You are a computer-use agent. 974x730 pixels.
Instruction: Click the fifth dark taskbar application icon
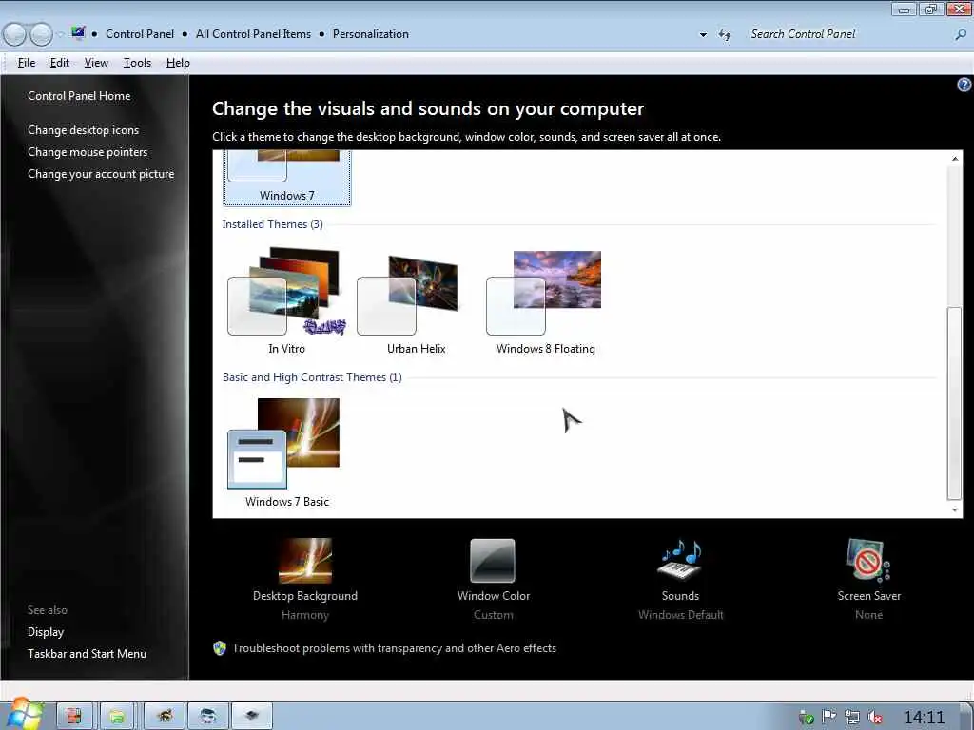point(251,717)
